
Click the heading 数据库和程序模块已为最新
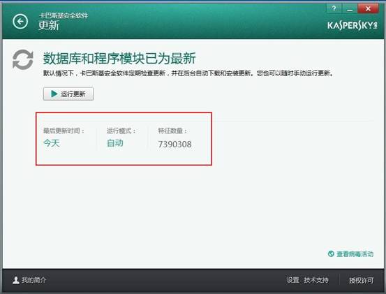pos(119,59)
